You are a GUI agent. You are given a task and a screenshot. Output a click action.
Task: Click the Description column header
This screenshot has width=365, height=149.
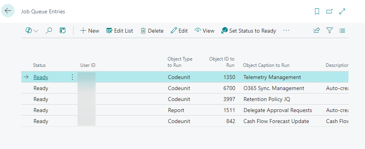337,65
